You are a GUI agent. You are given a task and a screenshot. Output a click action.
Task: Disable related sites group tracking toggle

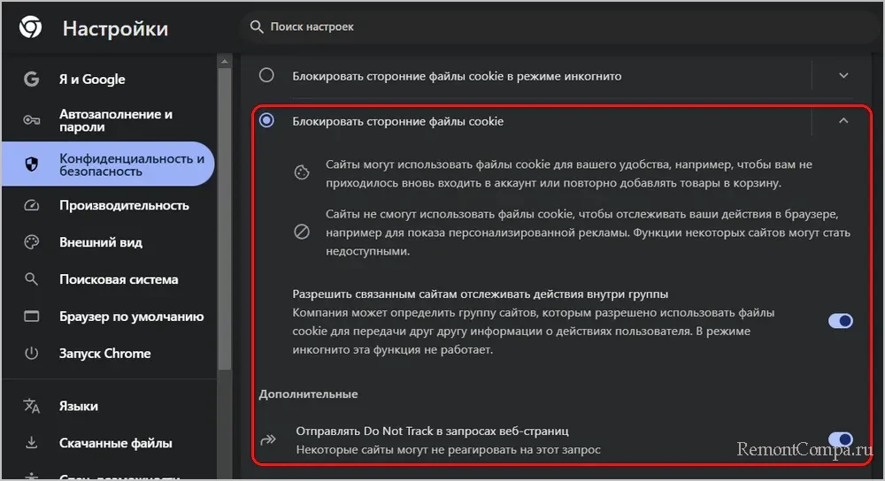[840, 321]
